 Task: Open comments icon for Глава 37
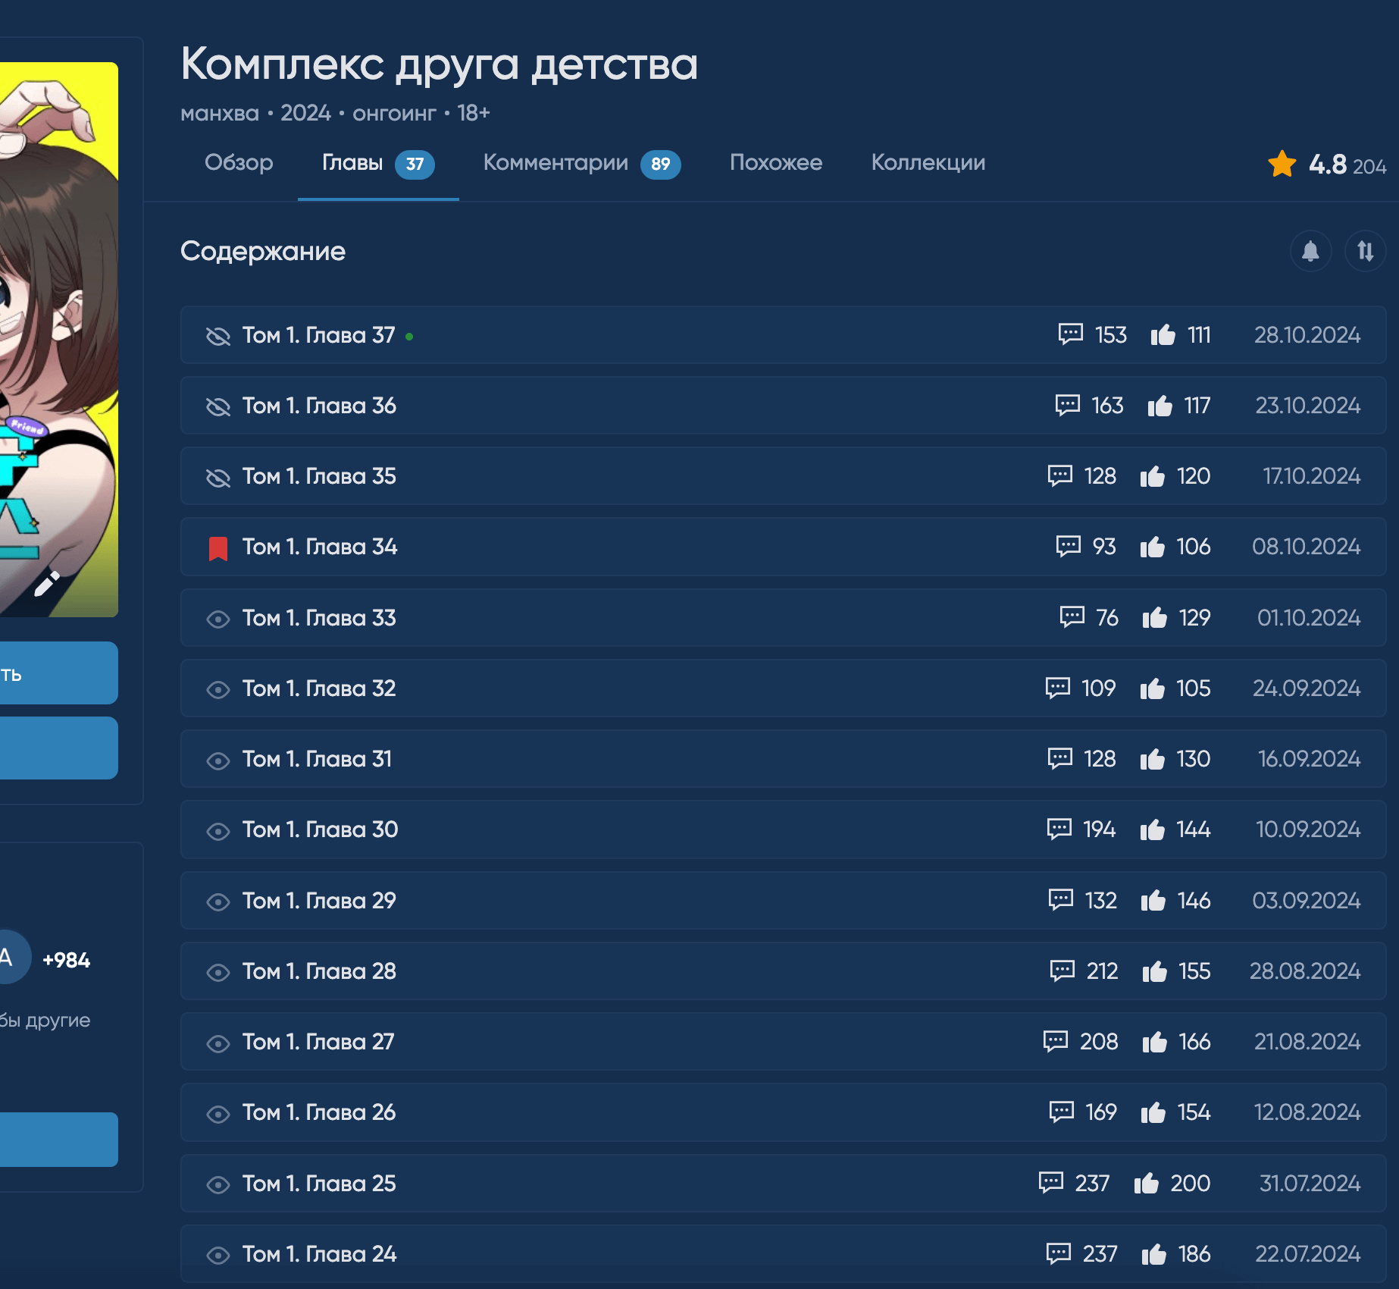pos(1070,334)
